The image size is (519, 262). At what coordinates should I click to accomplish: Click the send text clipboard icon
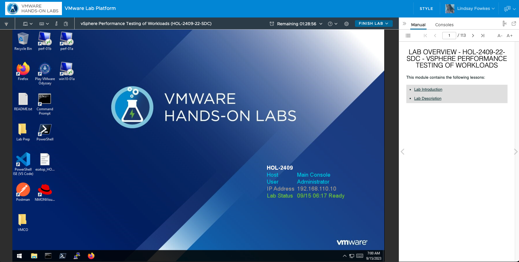[66, 24]
